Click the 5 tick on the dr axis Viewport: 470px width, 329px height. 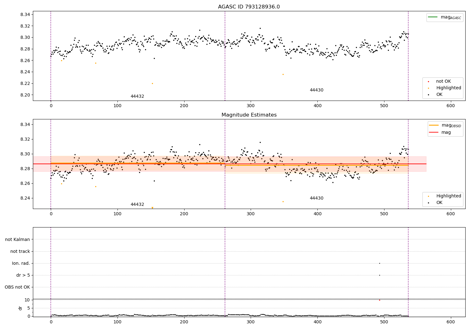[x=29, y=308]
